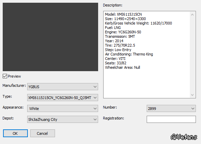Click the Description scrollbar track
The image size is (201, 144).
(x=192, y=55)
